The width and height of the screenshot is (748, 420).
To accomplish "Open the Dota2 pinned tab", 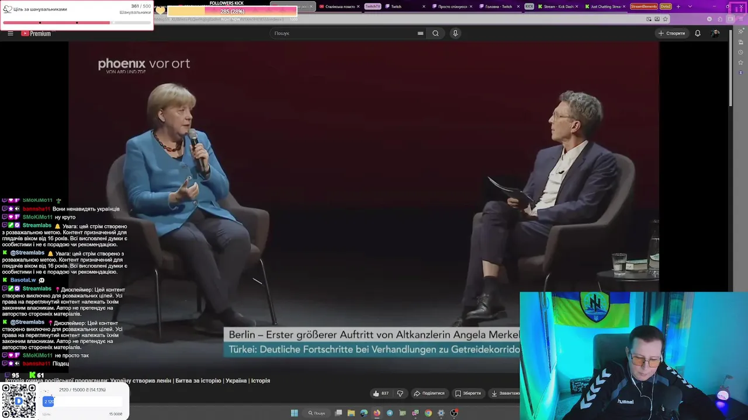I will click(x=666, y=6).
